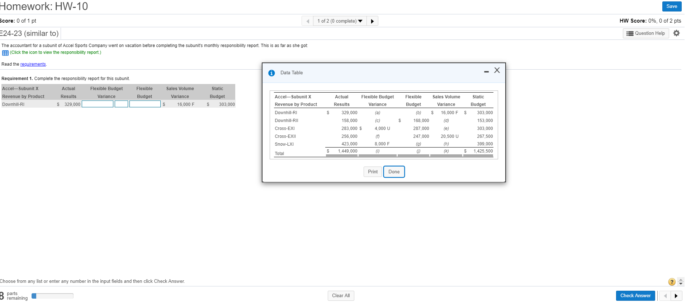Viewport: 686px width, 304px height.
Task: Click the up arrow beside the help icon
Action: pyautogui.click(x=681, y=280)
